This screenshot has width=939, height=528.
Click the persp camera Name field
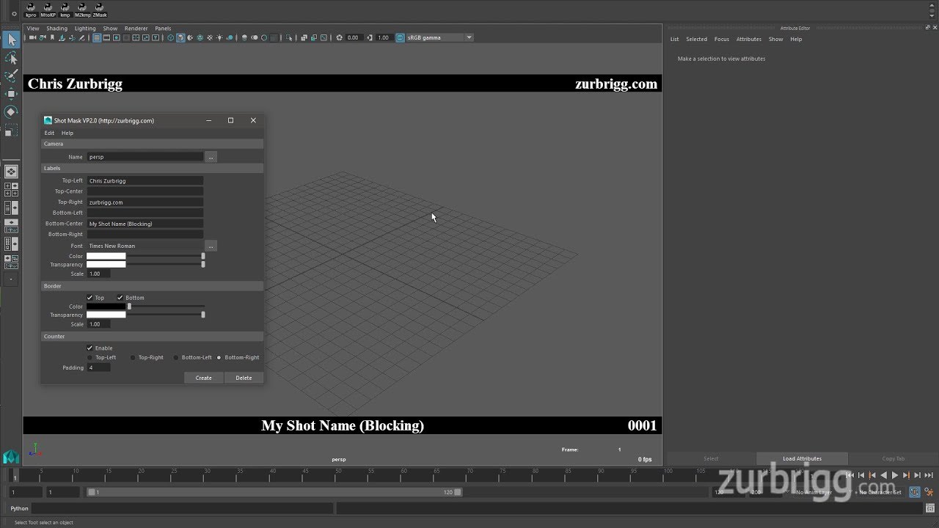click(145, 156)
